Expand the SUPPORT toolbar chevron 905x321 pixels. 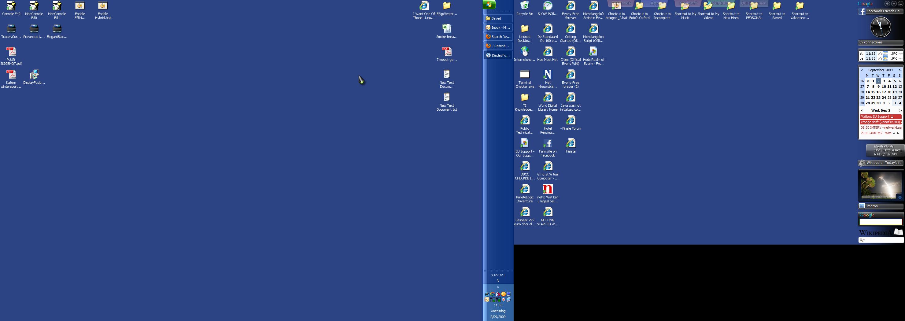[x=498, y=281]
